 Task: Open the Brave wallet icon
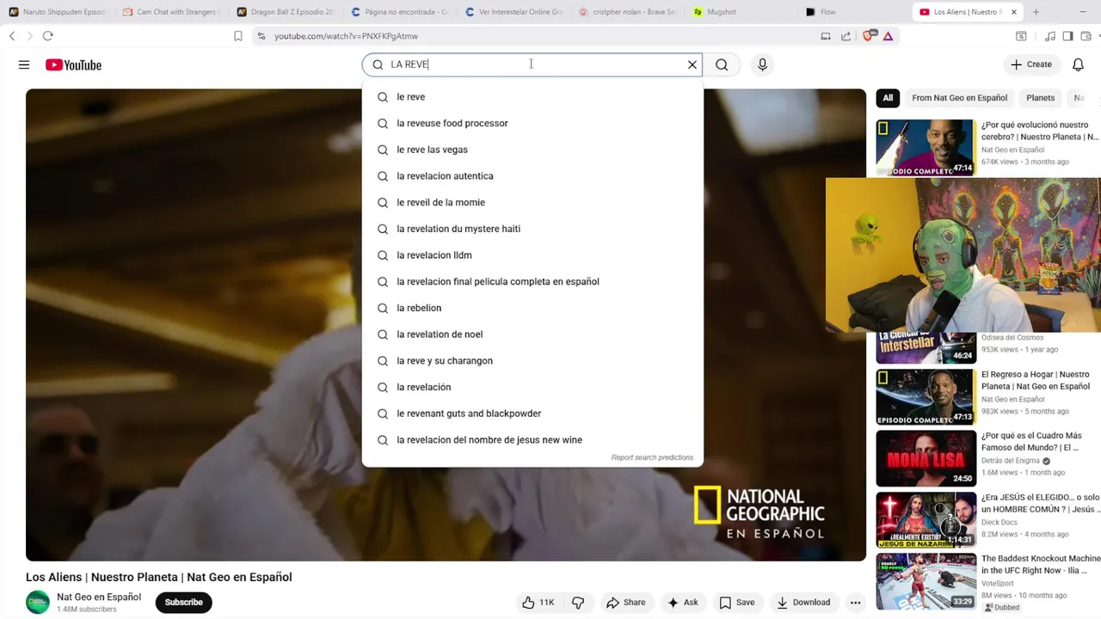click(1086, 36)
